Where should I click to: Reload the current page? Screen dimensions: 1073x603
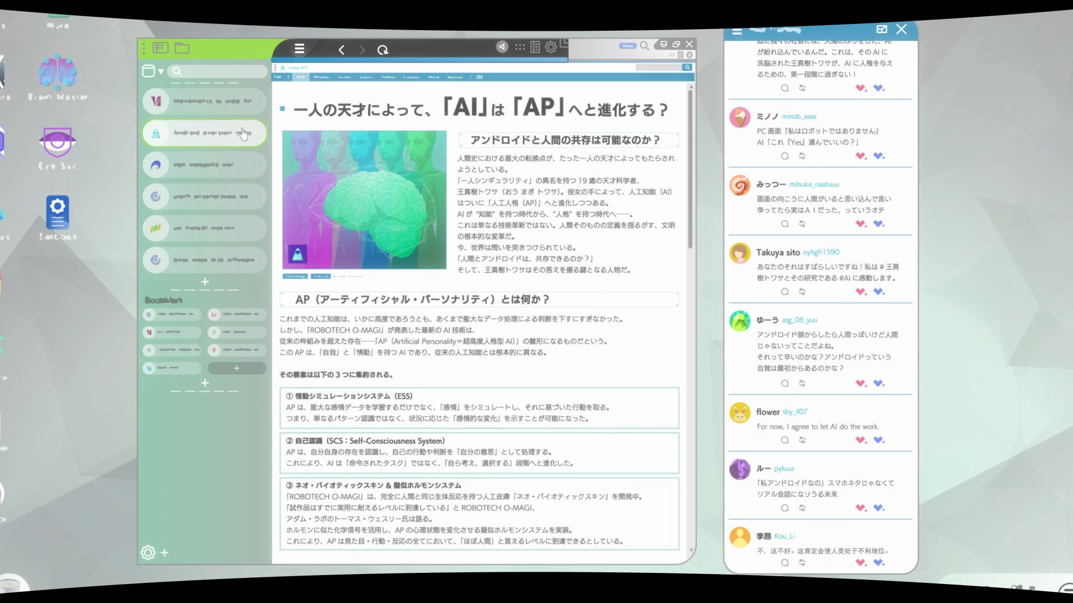click(383, 50)
